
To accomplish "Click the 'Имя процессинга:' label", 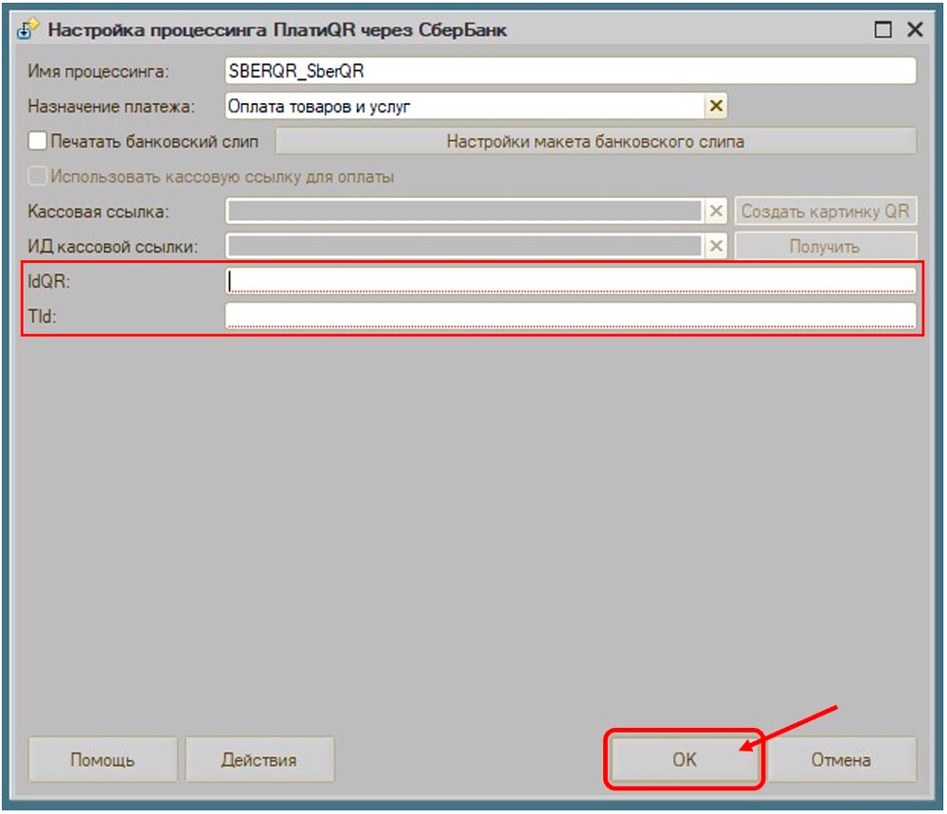I will [x=98, y=71].
